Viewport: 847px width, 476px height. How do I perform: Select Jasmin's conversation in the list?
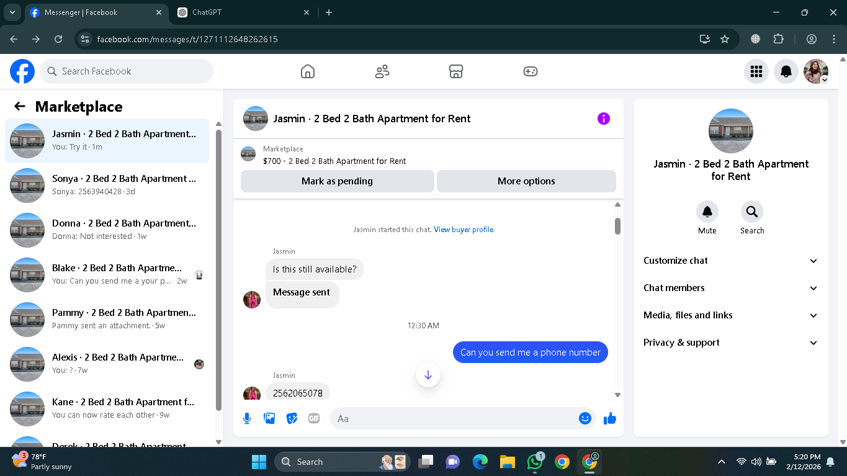pos(107,141)
